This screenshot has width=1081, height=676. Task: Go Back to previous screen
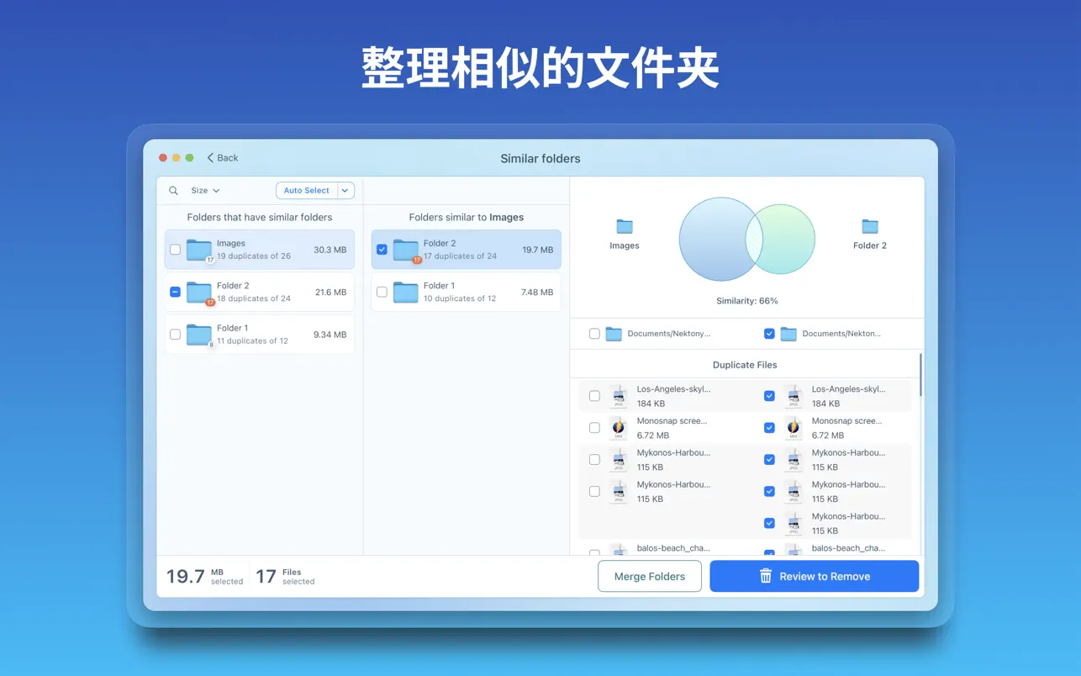(x=223, y=158)
